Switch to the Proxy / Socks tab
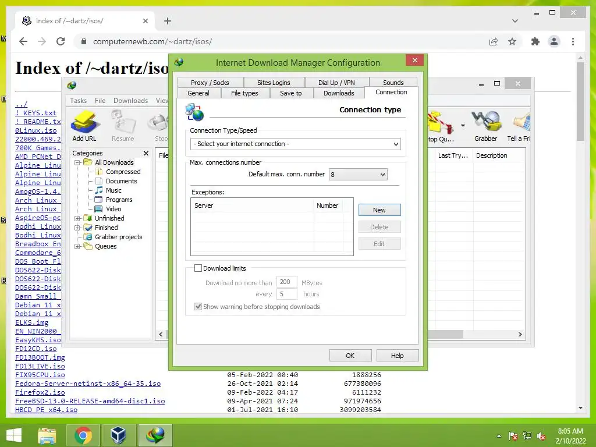Image resolution: width=596 pixels, height=447 pixels. [x=210, y=83]
